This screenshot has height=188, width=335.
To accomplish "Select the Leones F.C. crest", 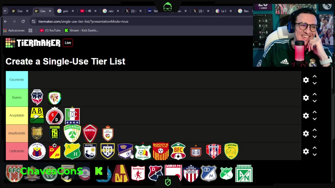I will tap(231, 151).
